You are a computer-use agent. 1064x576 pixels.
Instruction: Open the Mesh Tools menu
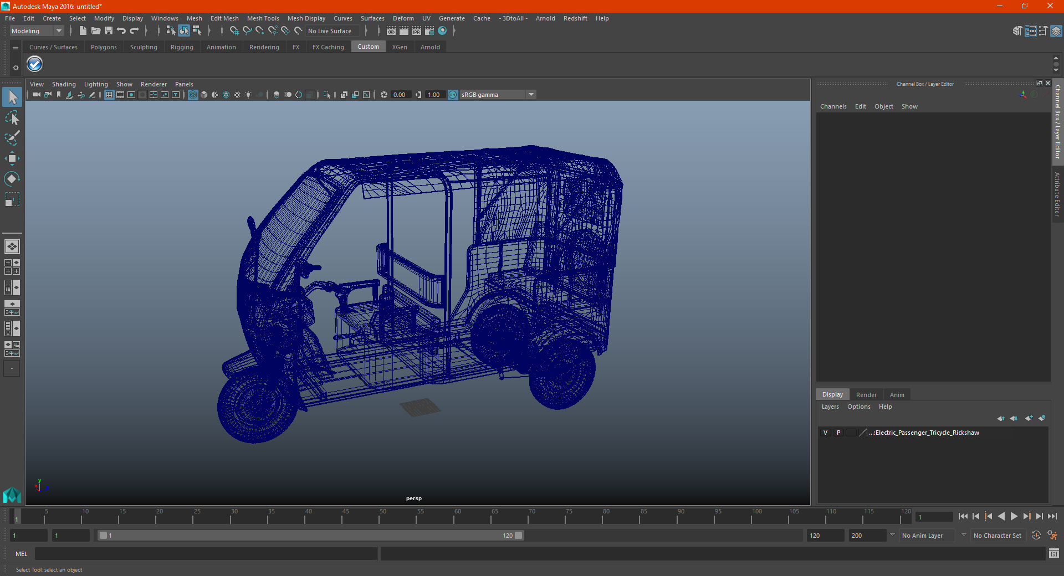pos(263,18)
